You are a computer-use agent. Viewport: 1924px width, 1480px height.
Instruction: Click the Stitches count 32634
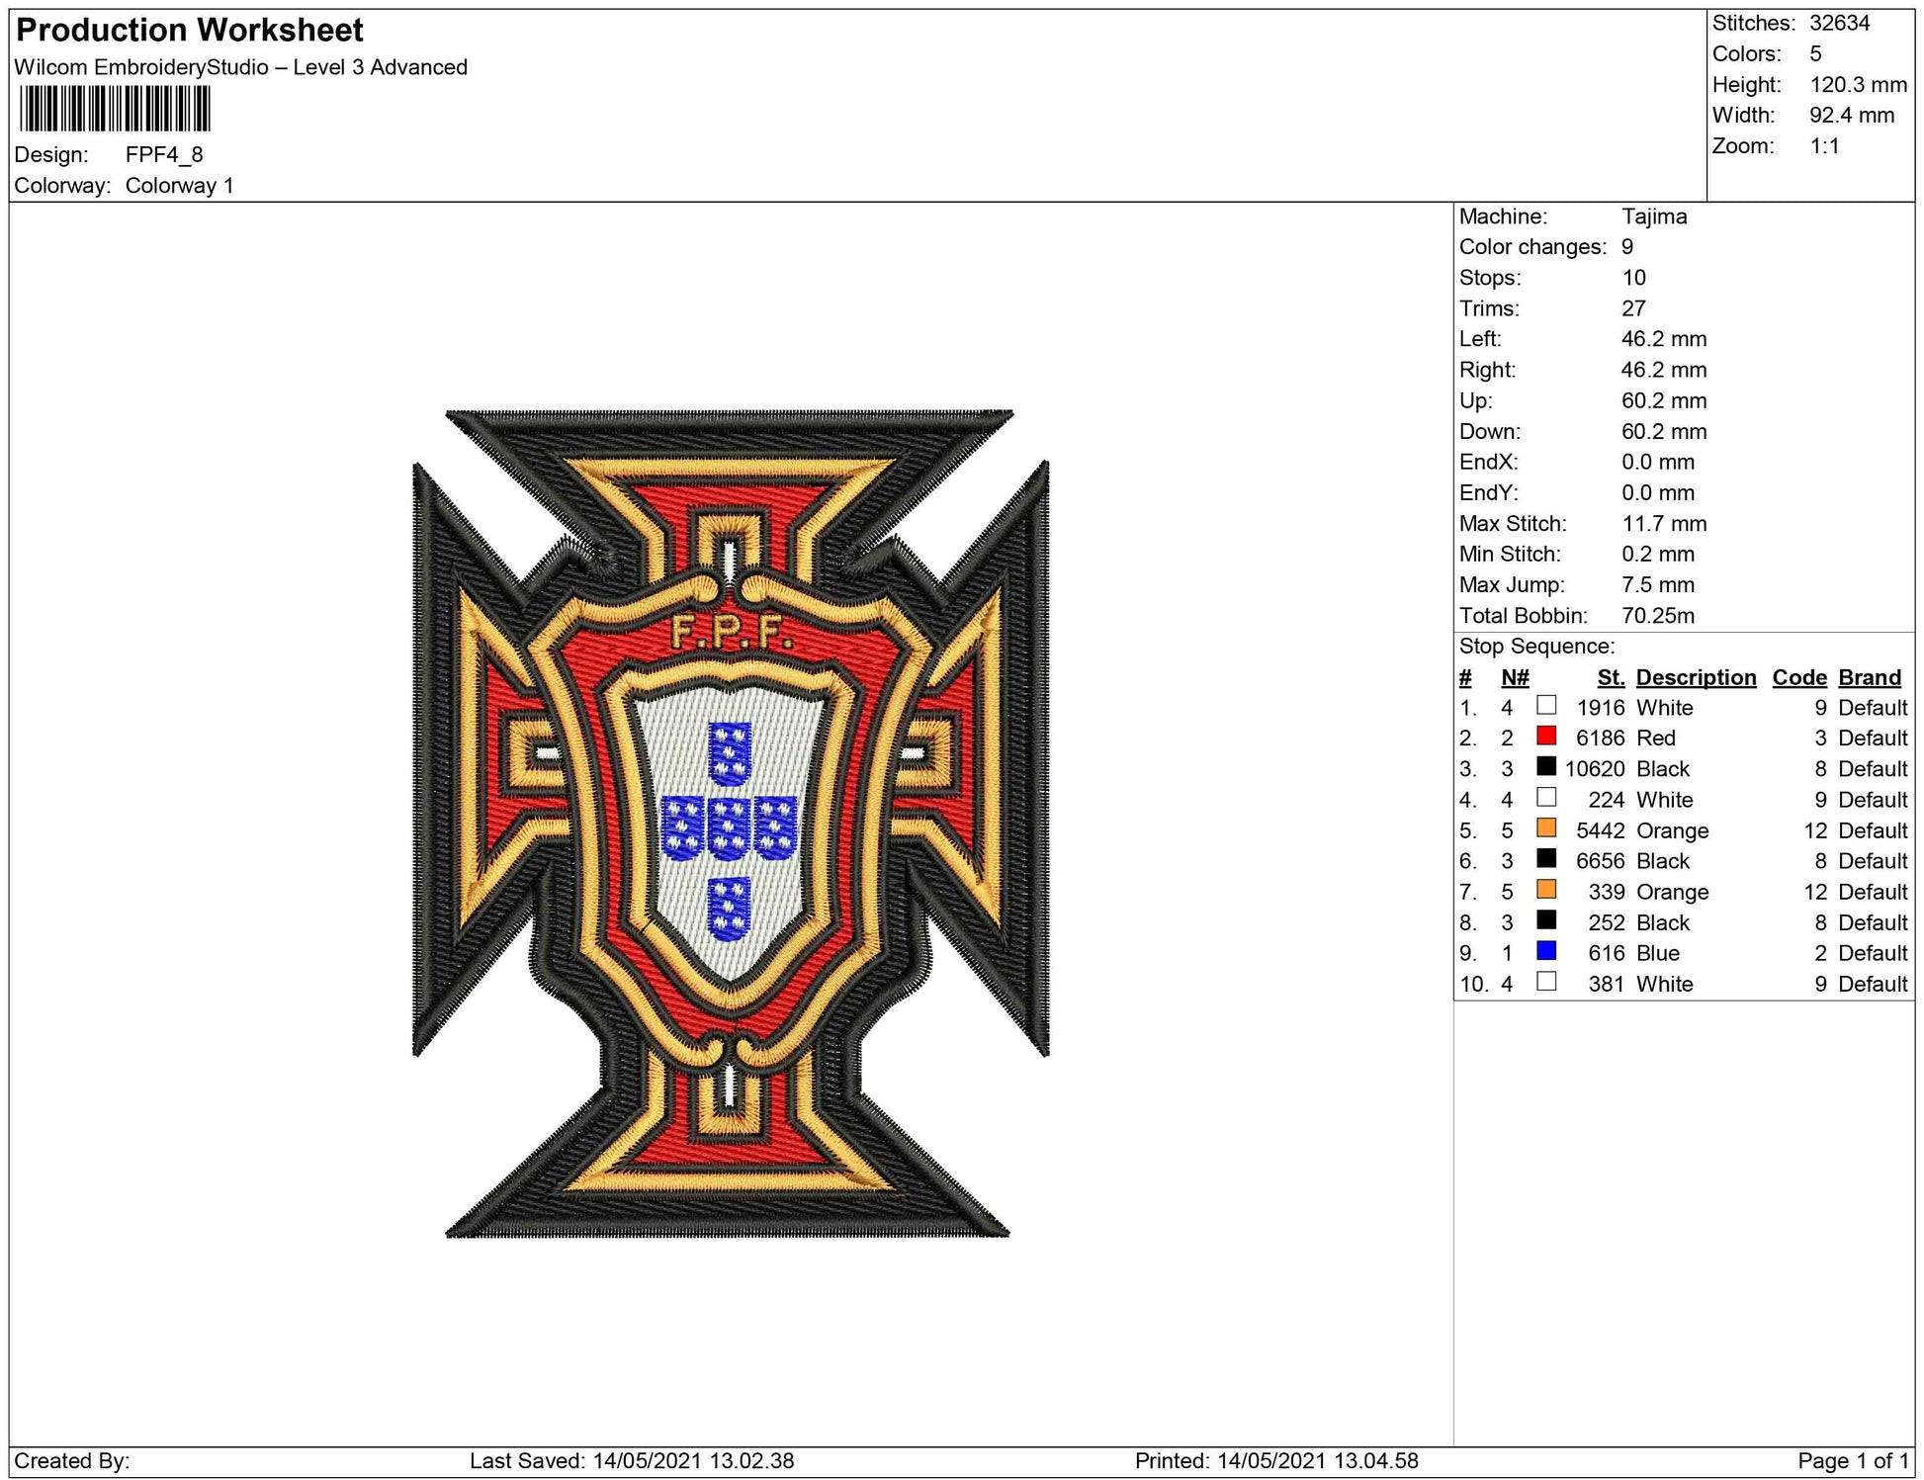point(1839,24)
